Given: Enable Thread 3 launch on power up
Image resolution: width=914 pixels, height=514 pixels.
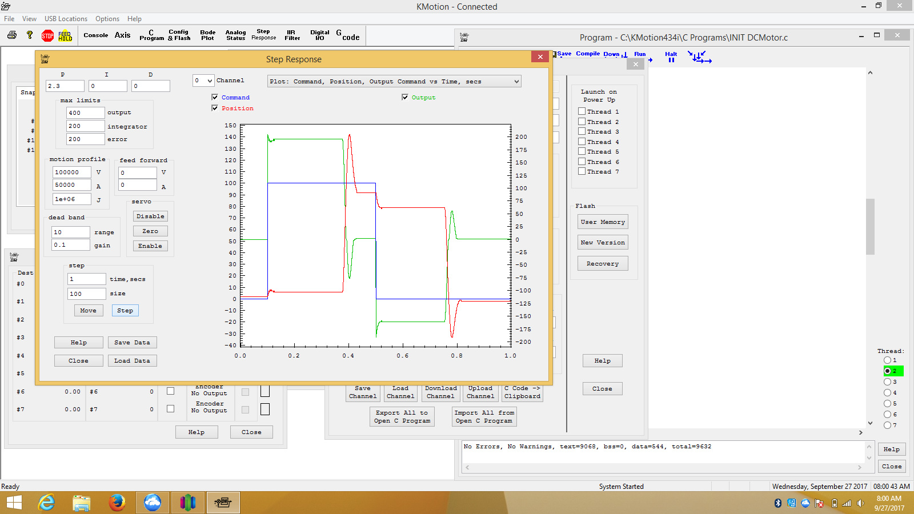Looking at the screenshot, I should 582,131.
